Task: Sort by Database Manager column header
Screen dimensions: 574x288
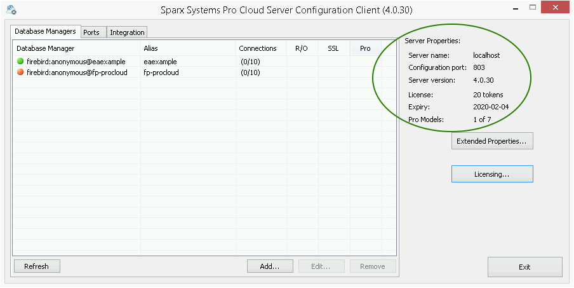Action: point(76,48)
